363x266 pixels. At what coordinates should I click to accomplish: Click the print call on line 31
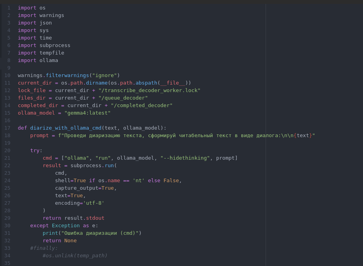(x=92, y=233)
